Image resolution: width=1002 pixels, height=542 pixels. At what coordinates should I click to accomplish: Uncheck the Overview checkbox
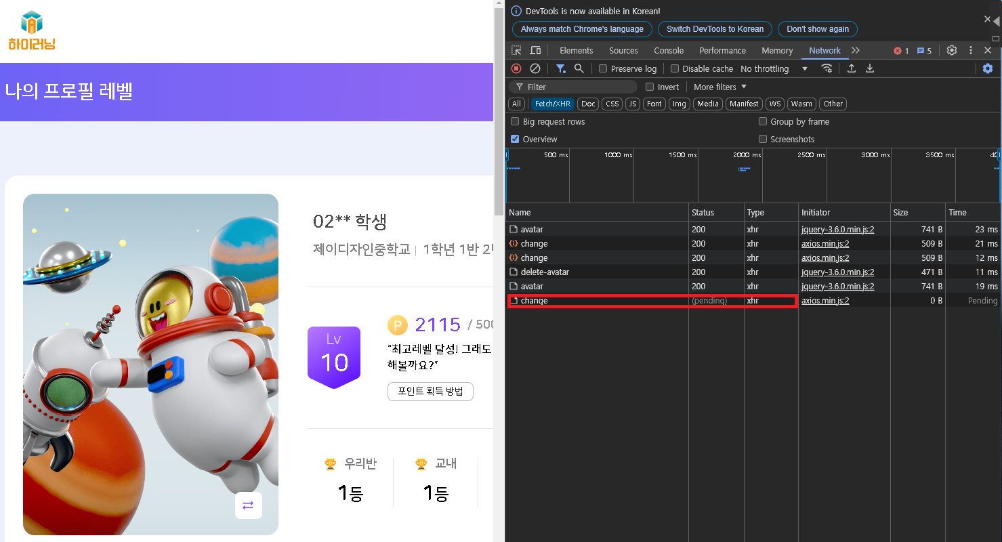point(515,140)
